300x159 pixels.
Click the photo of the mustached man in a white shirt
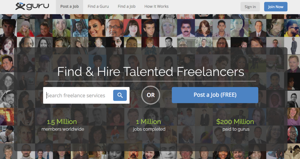(186, 28)
